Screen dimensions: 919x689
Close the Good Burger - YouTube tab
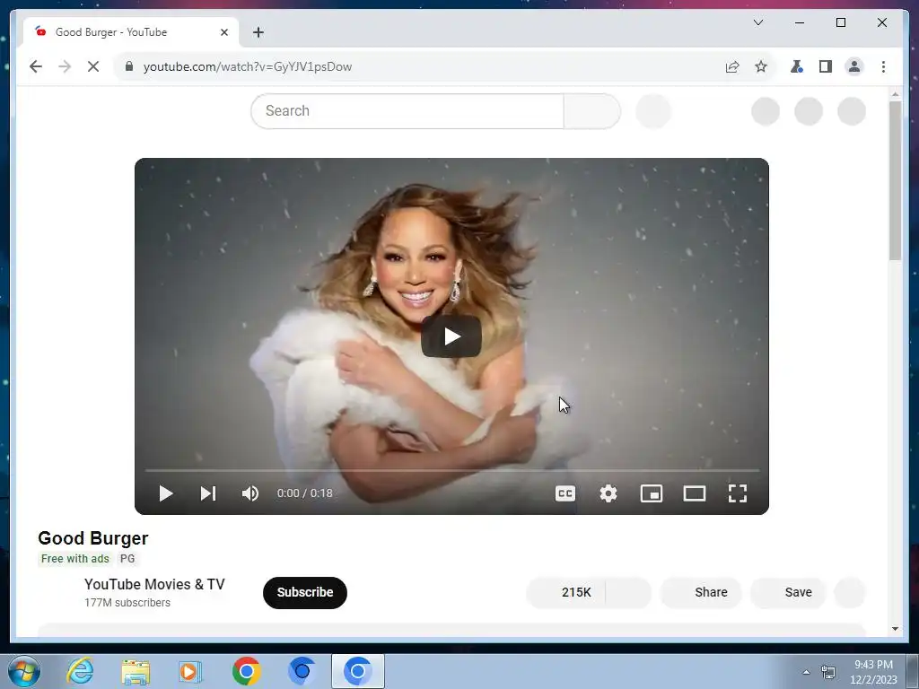click(x=223, y=32)
